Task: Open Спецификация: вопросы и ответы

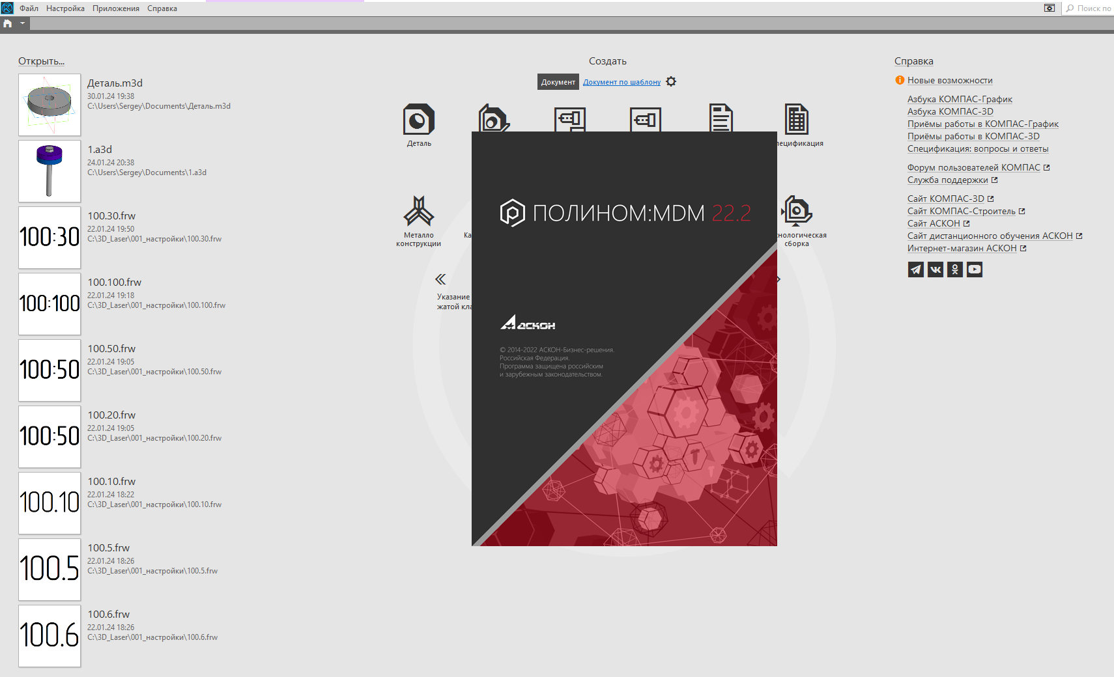Action: pos(978,148)
